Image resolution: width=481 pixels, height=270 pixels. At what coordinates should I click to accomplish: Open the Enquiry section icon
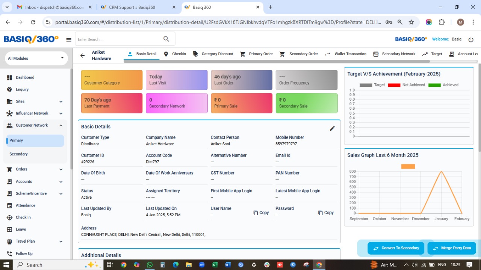click(x=9, y=89)
